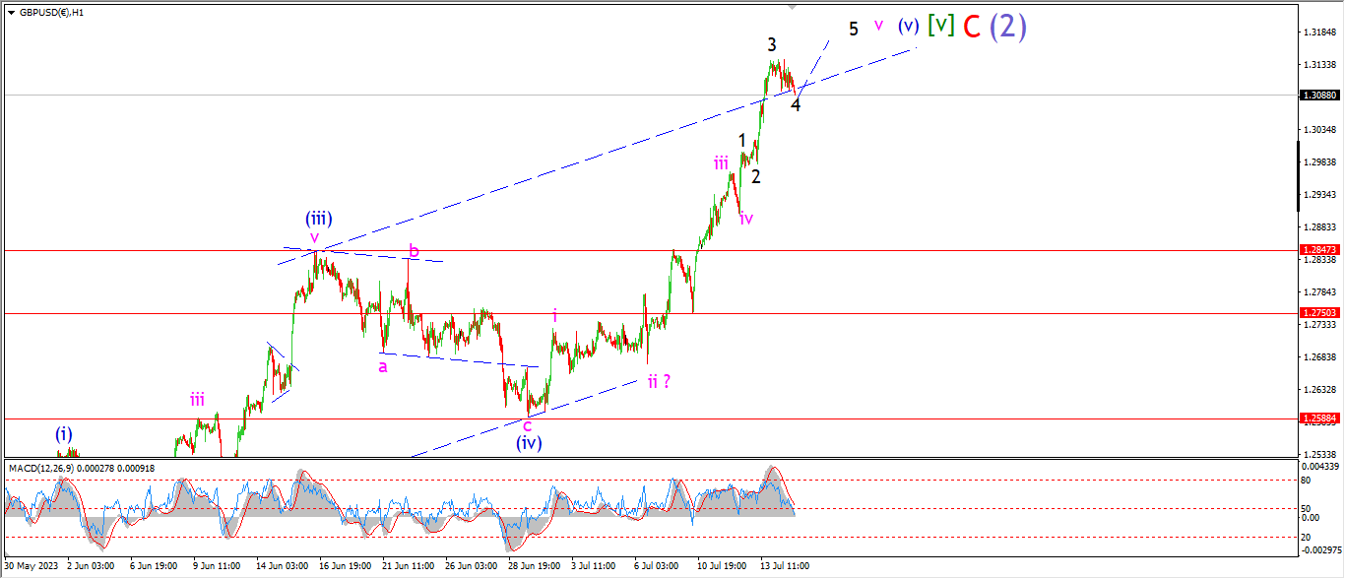The image size is (1345, 579).
Task: Select the red 'C' wave label
Action: coord(971,27)
